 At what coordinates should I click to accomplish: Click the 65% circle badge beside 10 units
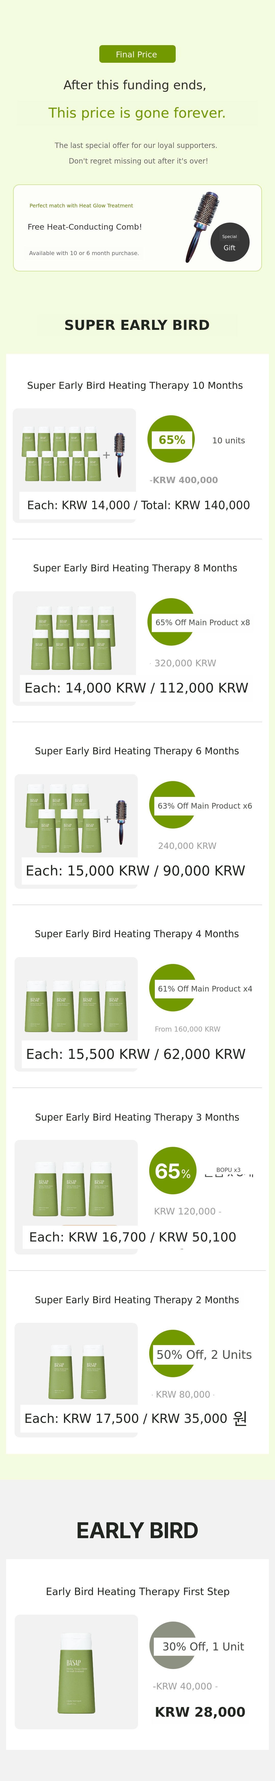point(171,440)
